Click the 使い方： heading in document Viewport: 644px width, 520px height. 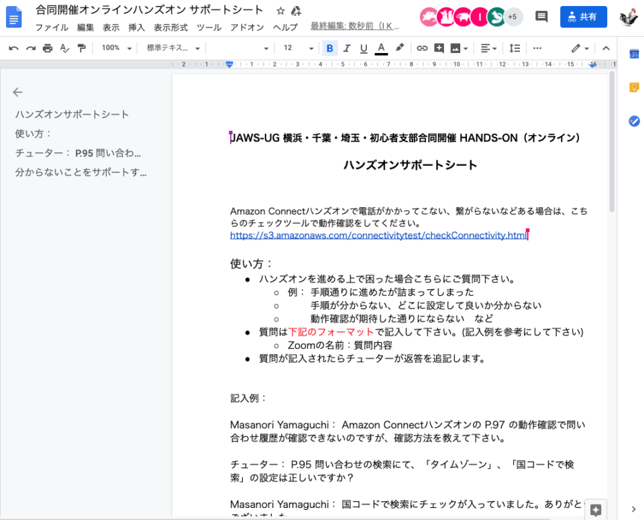pos(252,264)
